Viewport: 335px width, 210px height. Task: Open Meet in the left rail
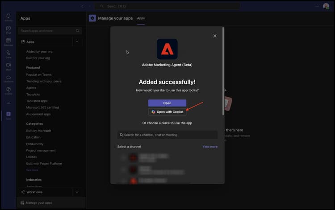[8, 66]
